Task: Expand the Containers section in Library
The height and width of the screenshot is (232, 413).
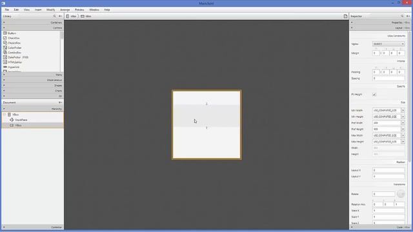Action: (32, 23)
